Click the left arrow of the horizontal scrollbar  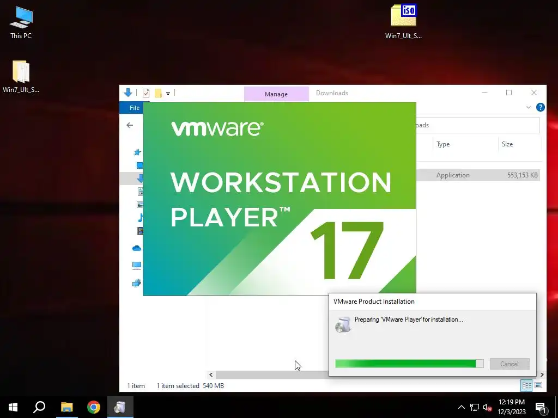coord(211,374)
